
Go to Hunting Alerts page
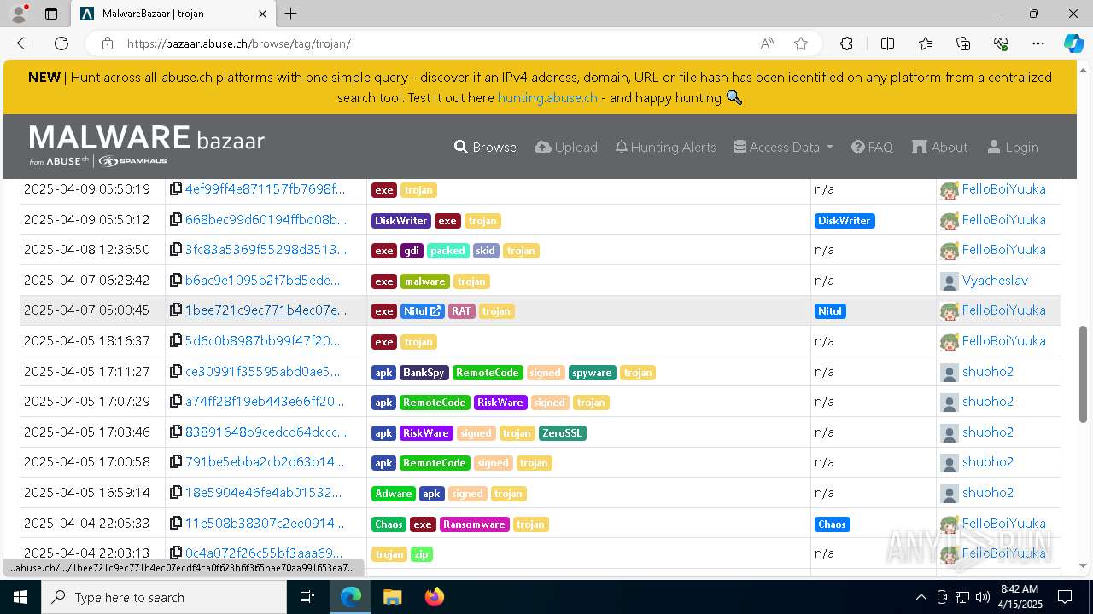(x=666, y=147)
